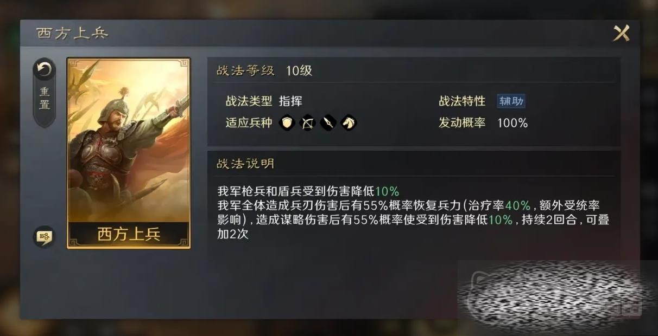Click the 战法类型 指挥 value
658x336 pixels.
click(x=290, y=101)
